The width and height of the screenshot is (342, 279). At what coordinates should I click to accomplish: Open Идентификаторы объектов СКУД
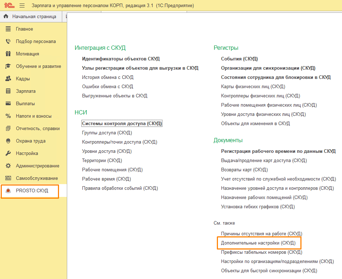(x=121, y=59)
